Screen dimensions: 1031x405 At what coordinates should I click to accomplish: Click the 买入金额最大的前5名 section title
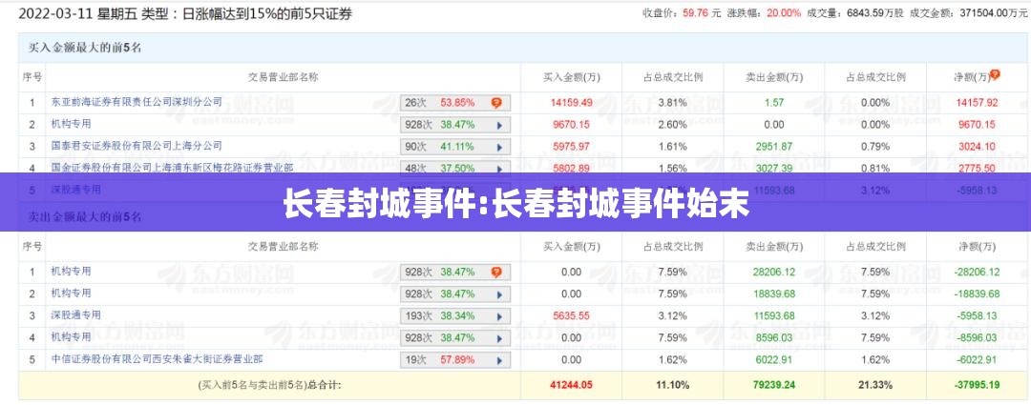(x=85, y=48)
